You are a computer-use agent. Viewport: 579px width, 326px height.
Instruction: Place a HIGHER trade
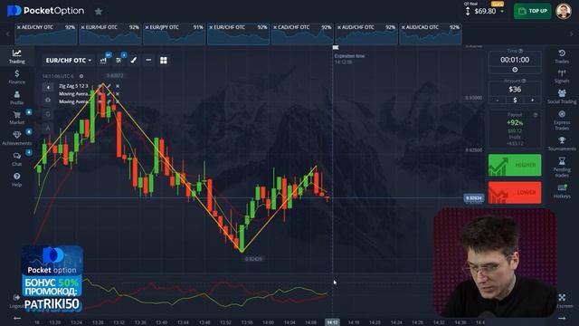(515, 165)
